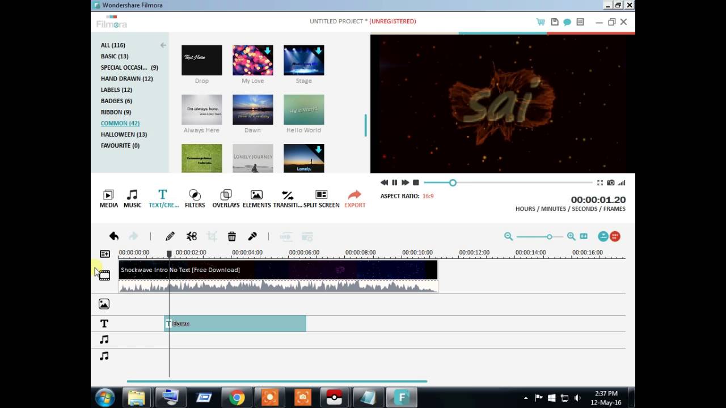Screen dimensions: 726x408
Task: Click the shopping cart purchase icon
Action: [x=541, y=22]
